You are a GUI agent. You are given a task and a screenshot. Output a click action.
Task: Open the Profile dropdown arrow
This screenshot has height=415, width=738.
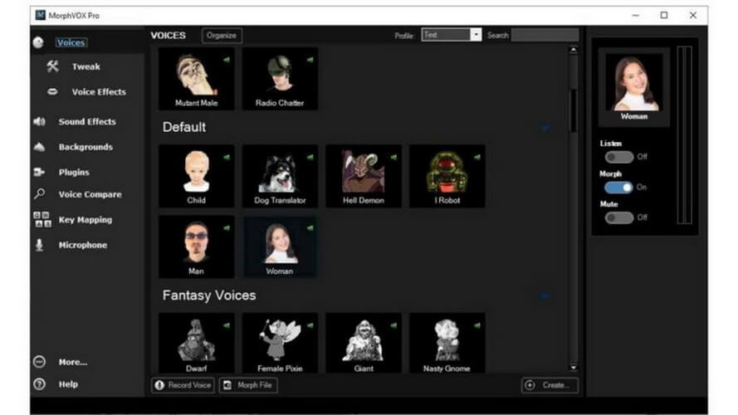476,35
